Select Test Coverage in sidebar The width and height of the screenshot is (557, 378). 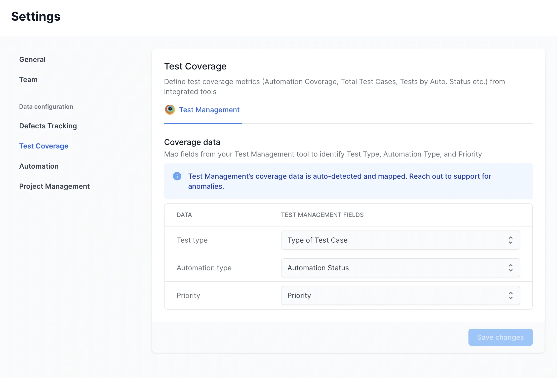pyautogui.click(x=44, y=146)
